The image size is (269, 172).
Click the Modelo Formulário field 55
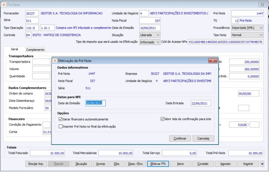click(x=48, y=108)
